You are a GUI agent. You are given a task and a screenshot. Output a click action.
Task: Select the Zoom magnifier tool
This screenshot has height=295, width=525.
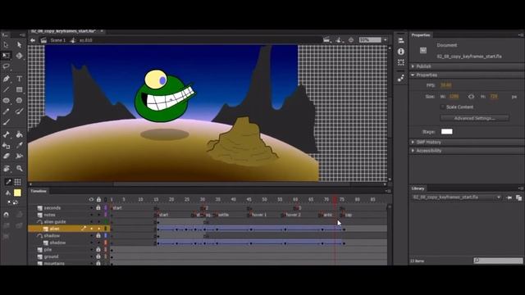point(19,168)
